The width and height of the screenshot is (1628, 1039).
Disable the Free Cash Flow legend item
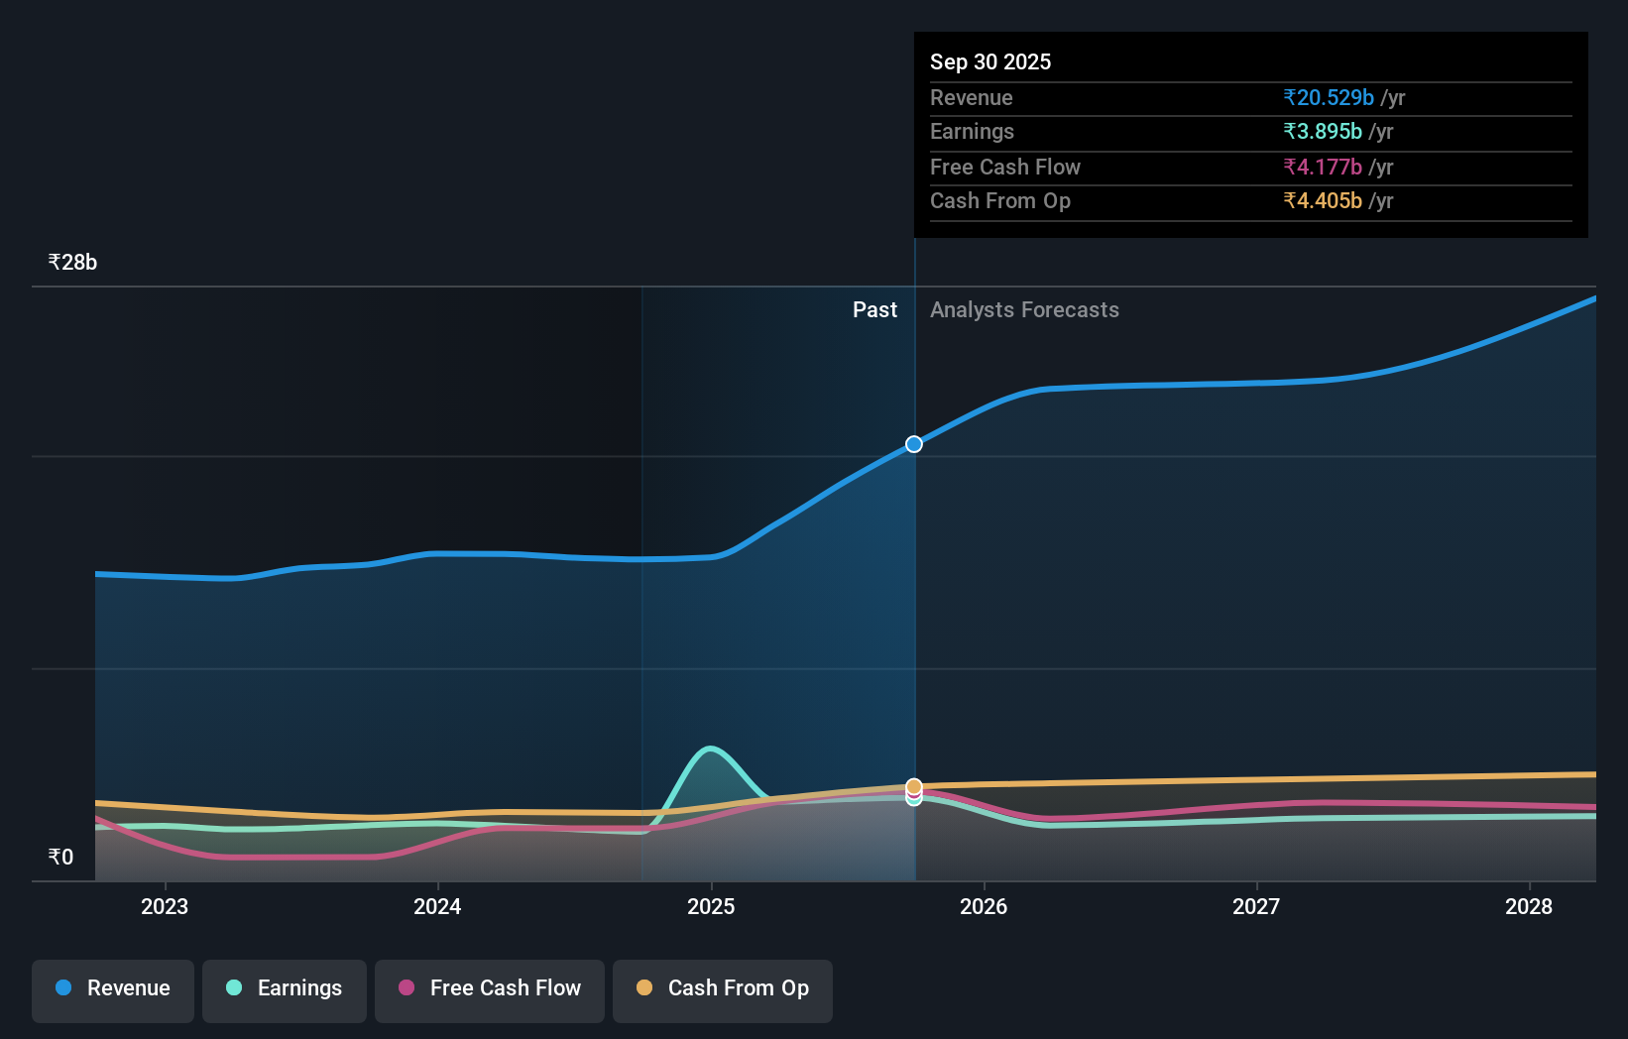click(x=489, y=989)
